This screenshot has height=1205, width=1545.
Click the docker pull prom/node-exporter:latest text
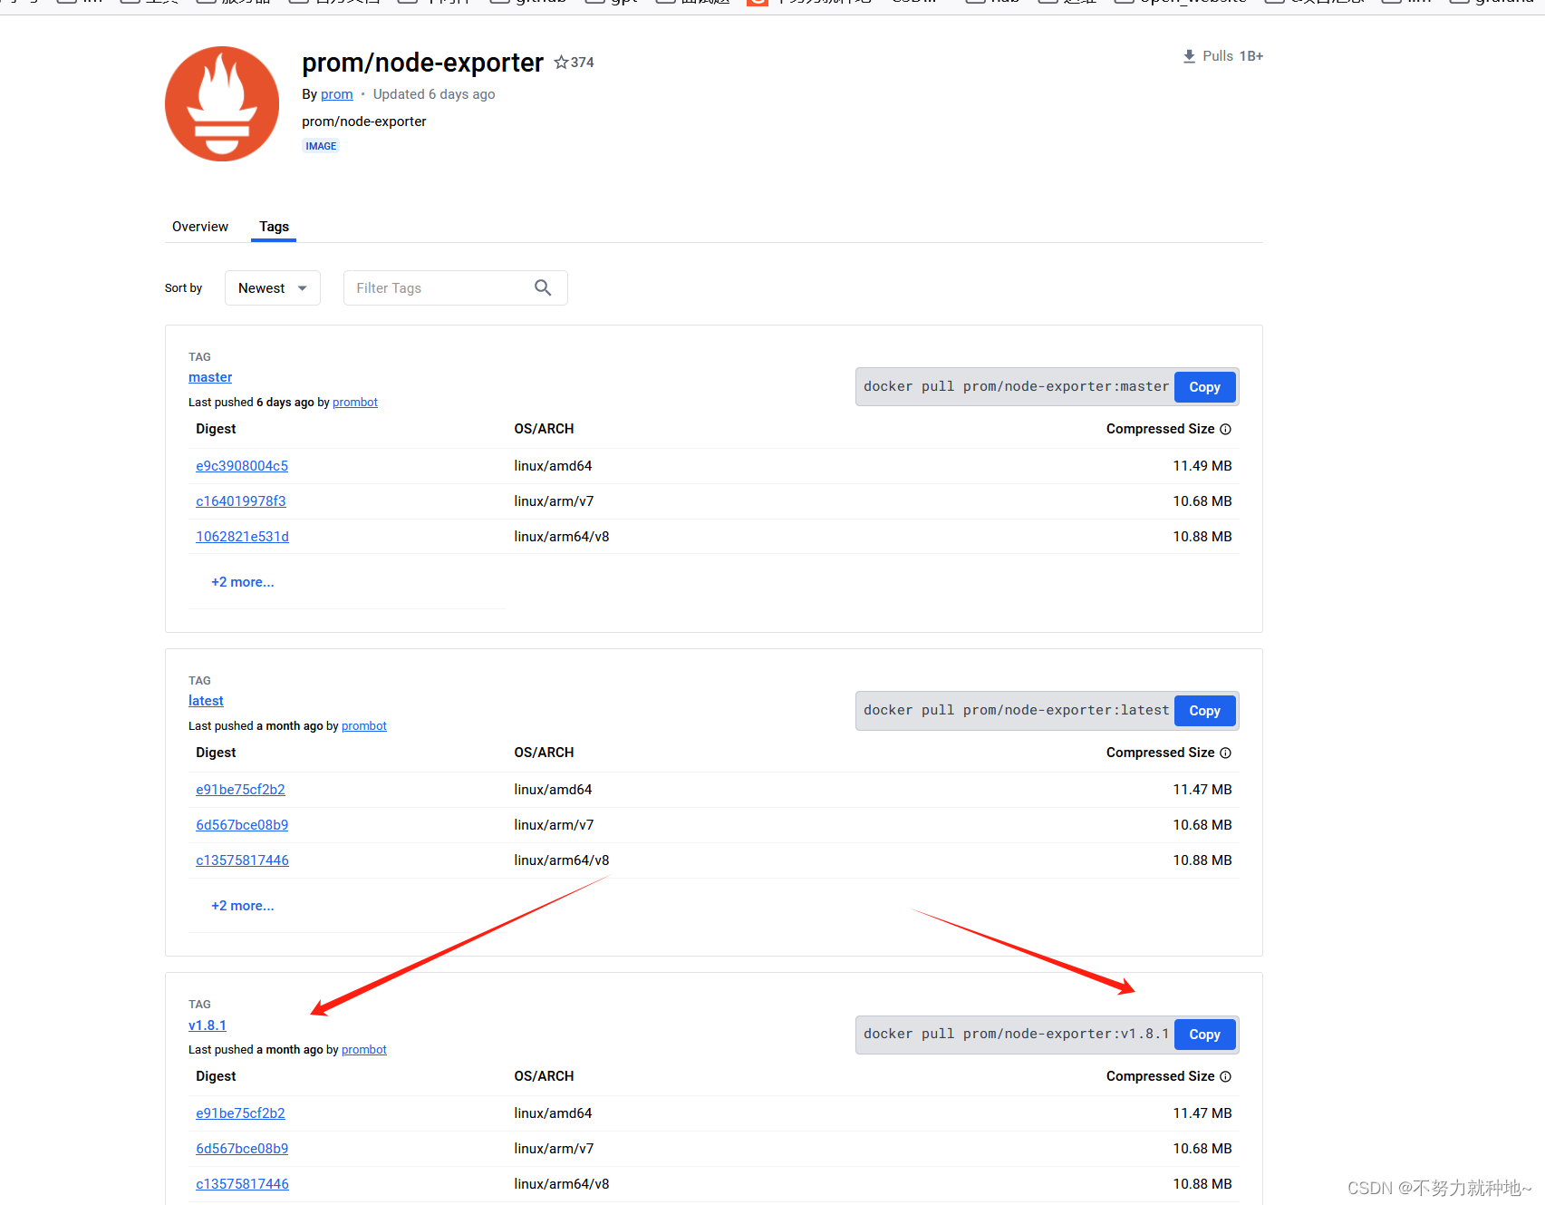(1016, 710)
